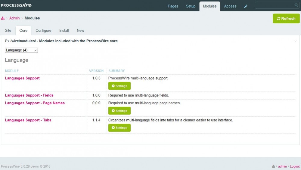Click the ProcessWire logo
The height and width of the screenshot is (170, 301).
pos(17,5)
